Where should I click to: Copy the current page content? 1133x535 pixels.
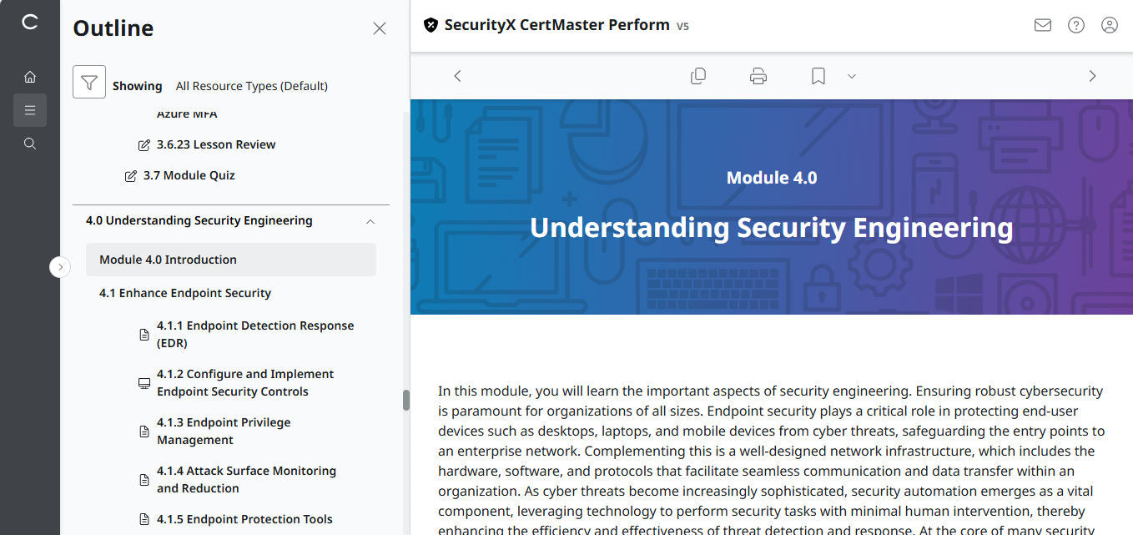[x=698, y=75]
